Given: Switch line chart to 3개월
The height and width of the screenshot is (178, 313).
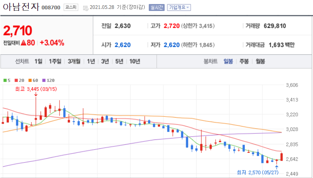Looking at the screenshot, I should click(x=74, y=61).
